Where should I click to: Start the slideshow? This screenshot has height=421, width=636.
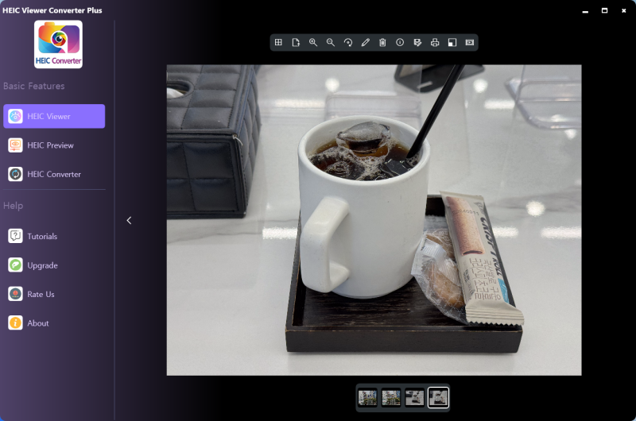(x=470, y=42)
